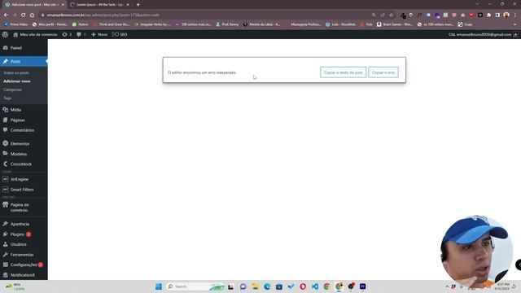
Task: Switch to the Adicionar novo post browser tab
Action: (34, 5)
